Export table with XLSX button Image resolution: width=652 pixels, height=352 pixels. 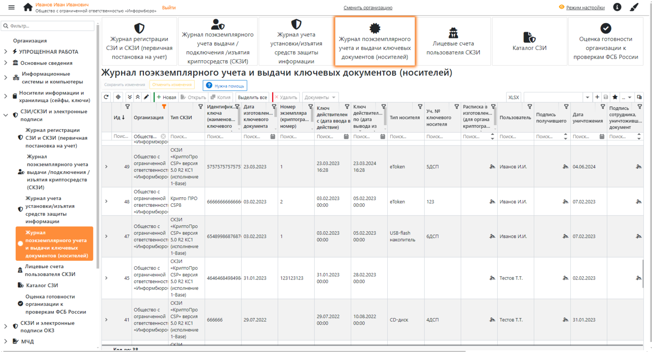point(514,97)
